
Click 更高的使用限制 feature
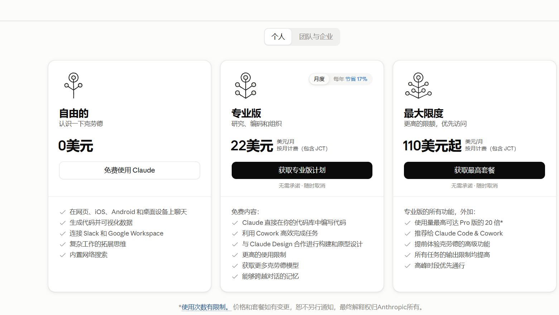pos(264,255)
